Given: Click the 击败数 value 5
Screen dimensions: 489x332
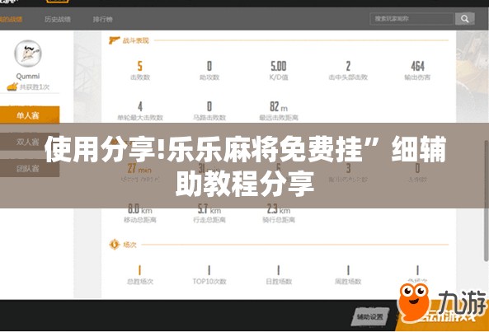Looking at the screenshot, I should (x=140, y=66).
